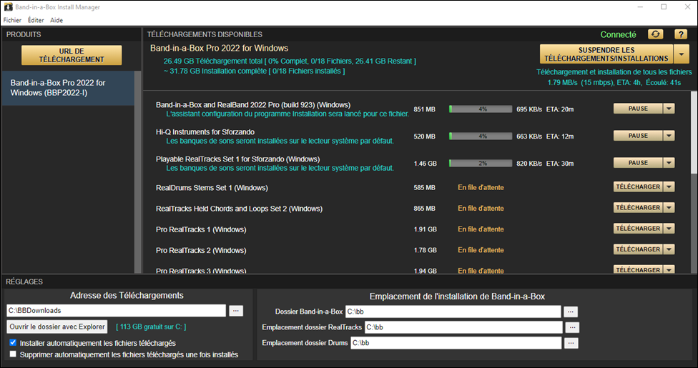Open the Fichier menu
This screenshot has height=368, width=698.
point(12,20)
